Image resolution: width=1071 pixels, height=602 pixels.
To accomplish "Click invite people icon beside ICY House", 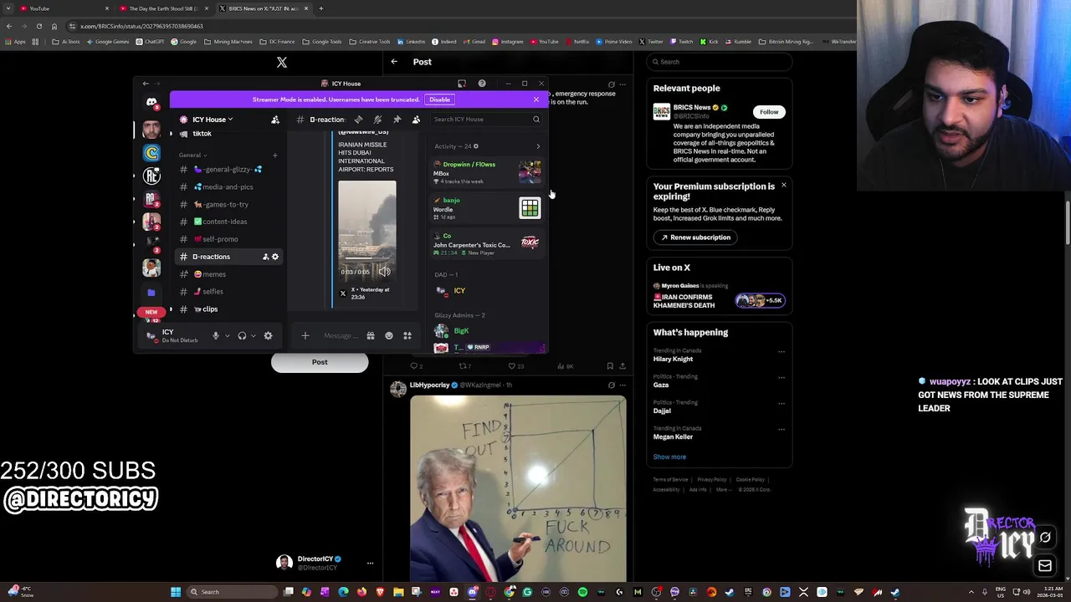I will (x=275, y=120).
